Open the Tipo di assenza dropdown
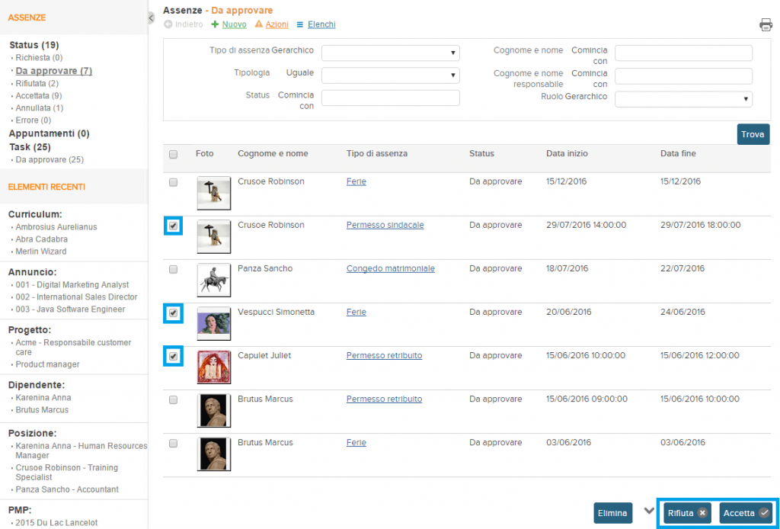 391,53
